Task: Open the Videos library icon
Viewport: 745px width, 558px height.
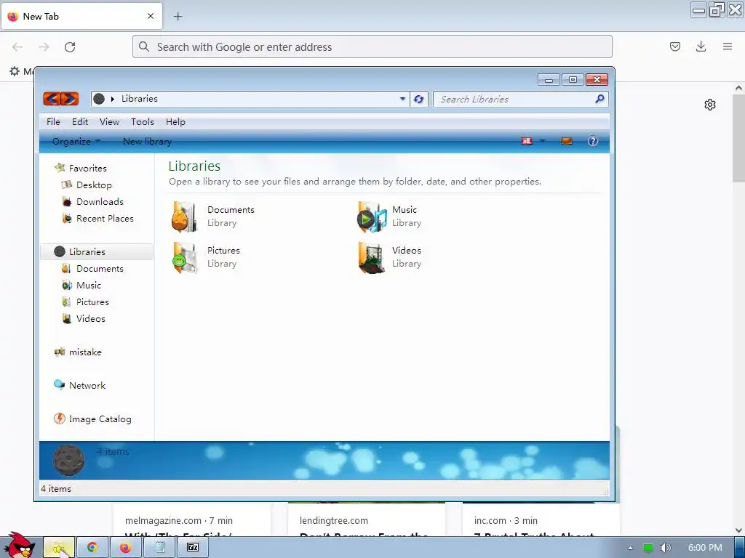Action: [x=372, y=258]
